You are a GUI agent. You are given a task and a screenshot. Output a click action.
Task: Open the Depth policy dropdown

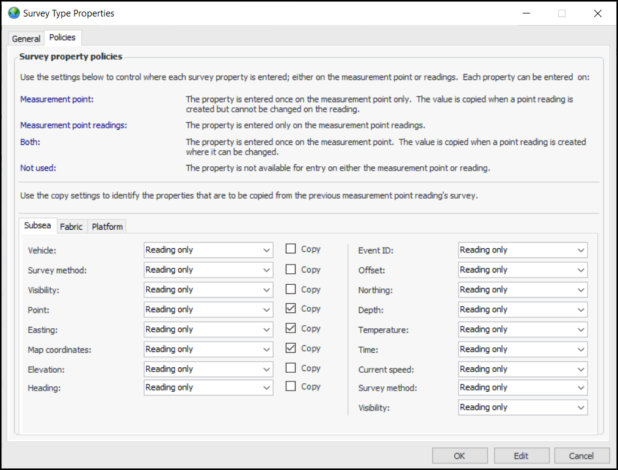click(522, 309)
